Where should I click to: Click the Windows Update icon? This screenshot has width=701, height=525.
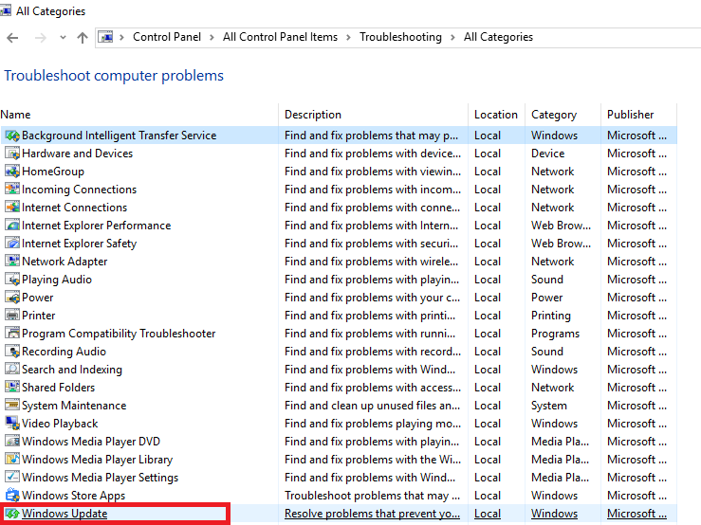[12, 514]
